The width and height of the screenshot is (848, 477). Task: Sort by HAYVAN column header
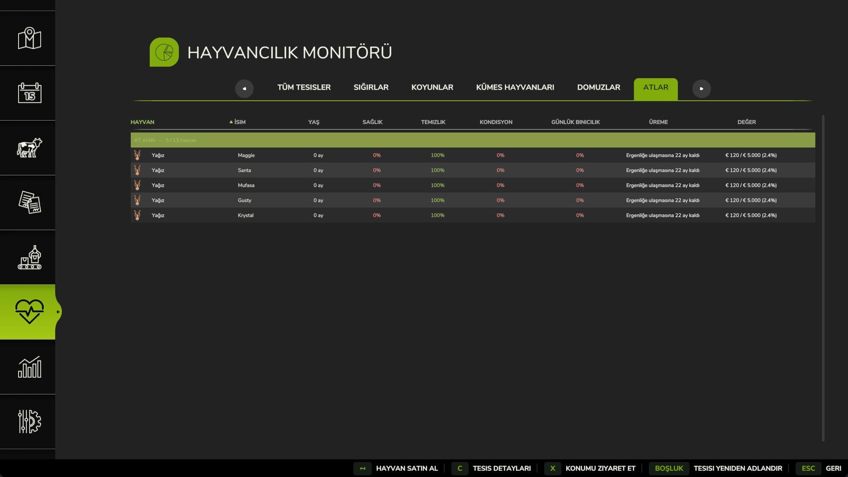point(142,122)
